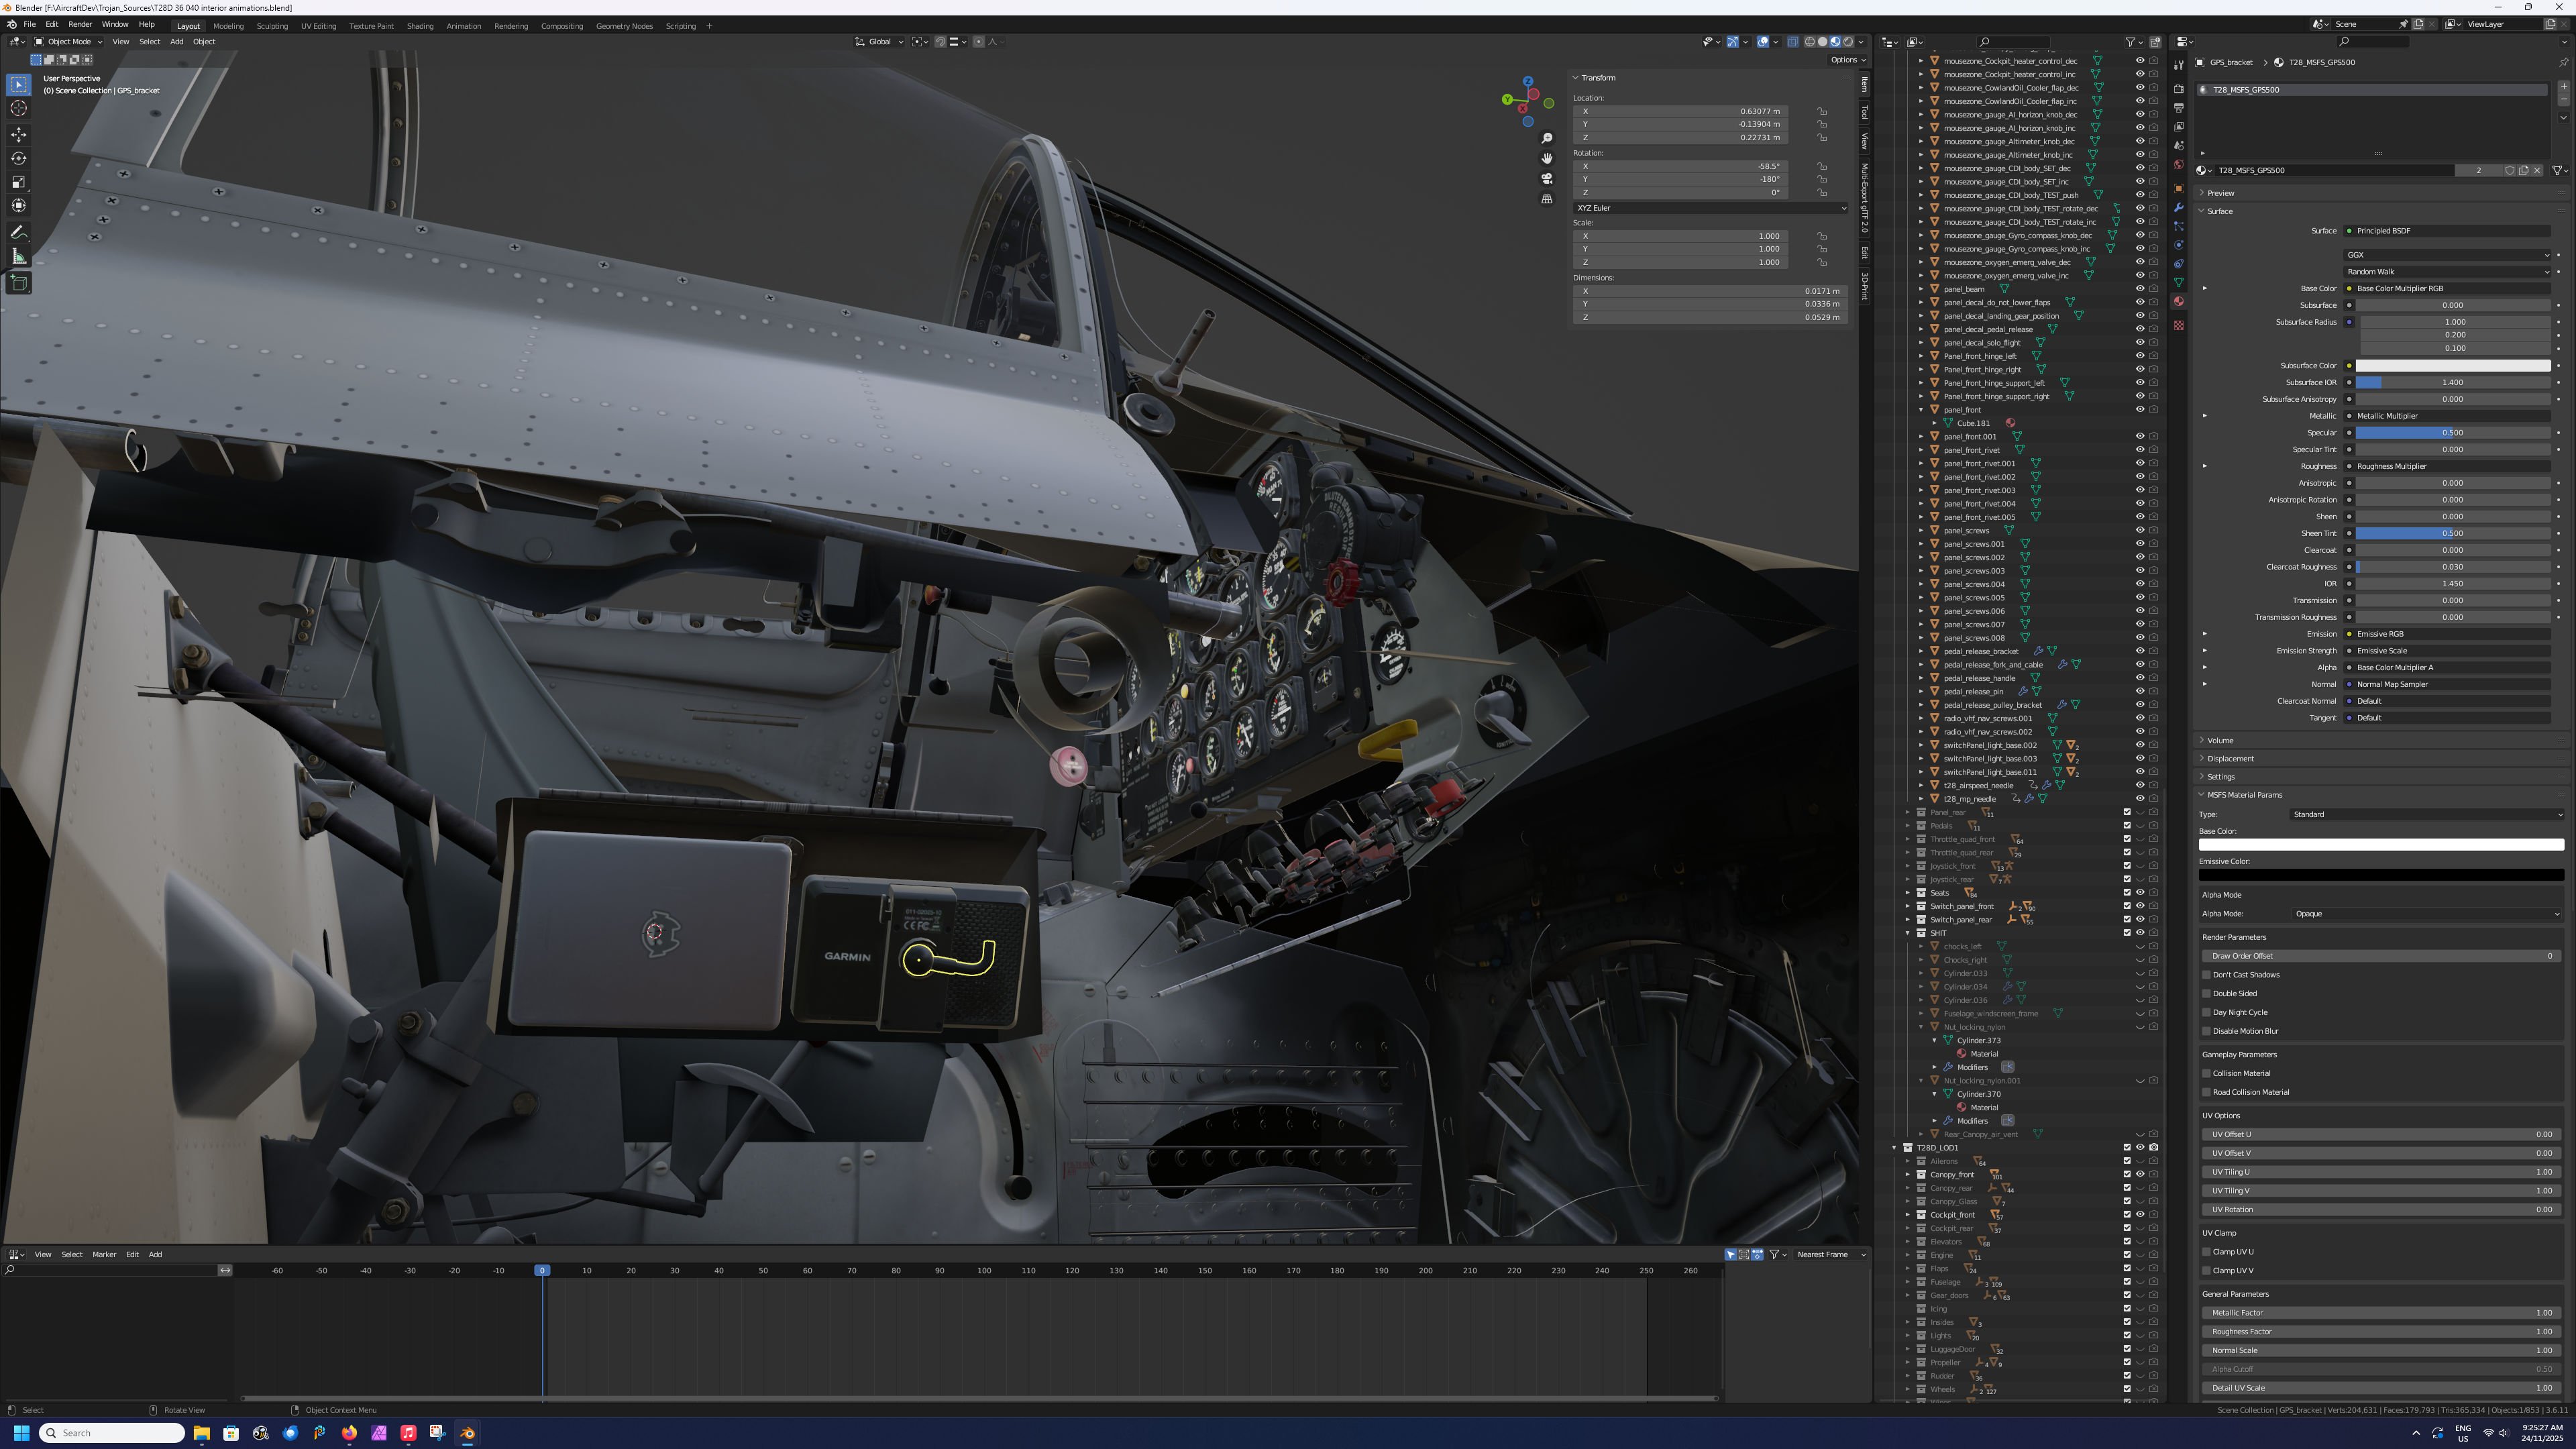Image resolution: width=2576 pixels, height=1449 pixels.
Task: Open the Modifier properties wrench tab
Action: point(2179,207)
